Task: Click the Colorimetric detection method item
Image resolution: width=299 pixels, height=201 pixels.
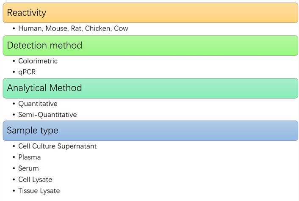Action: click(38, 61)
